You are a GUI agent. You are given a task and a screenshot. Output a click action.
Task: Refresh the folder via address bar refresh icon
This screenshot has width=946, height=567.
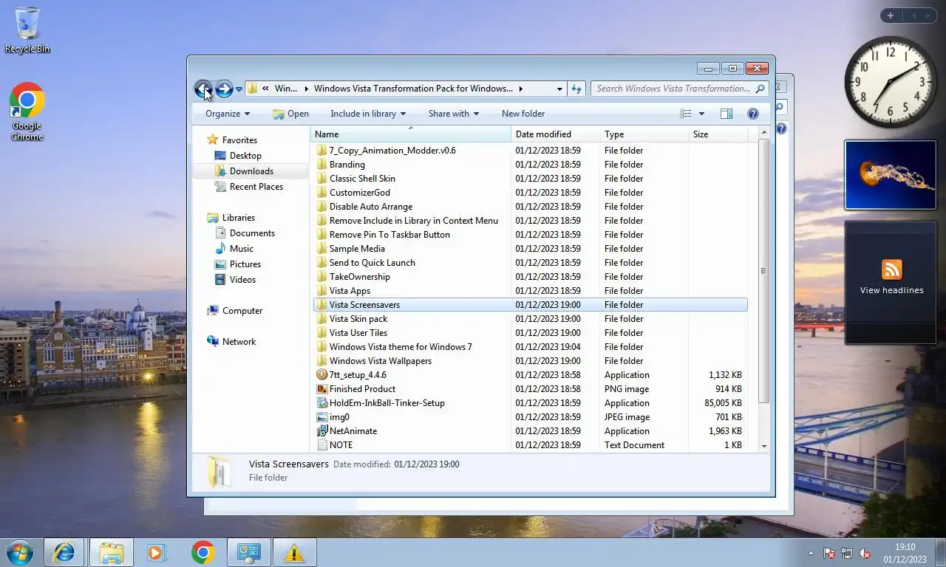(x=576, y=89)
